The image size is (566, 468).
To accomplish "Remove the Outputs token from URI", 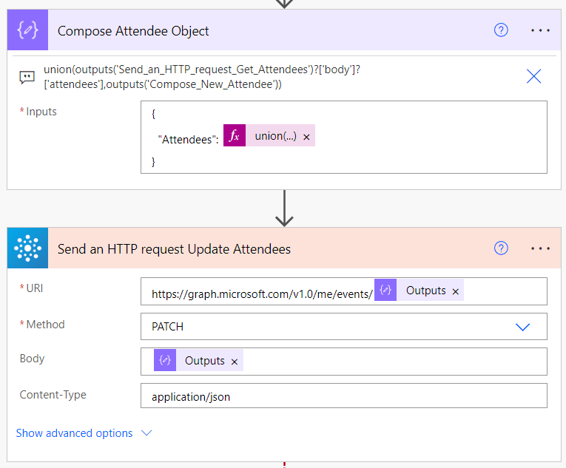I will coord(456,292).
